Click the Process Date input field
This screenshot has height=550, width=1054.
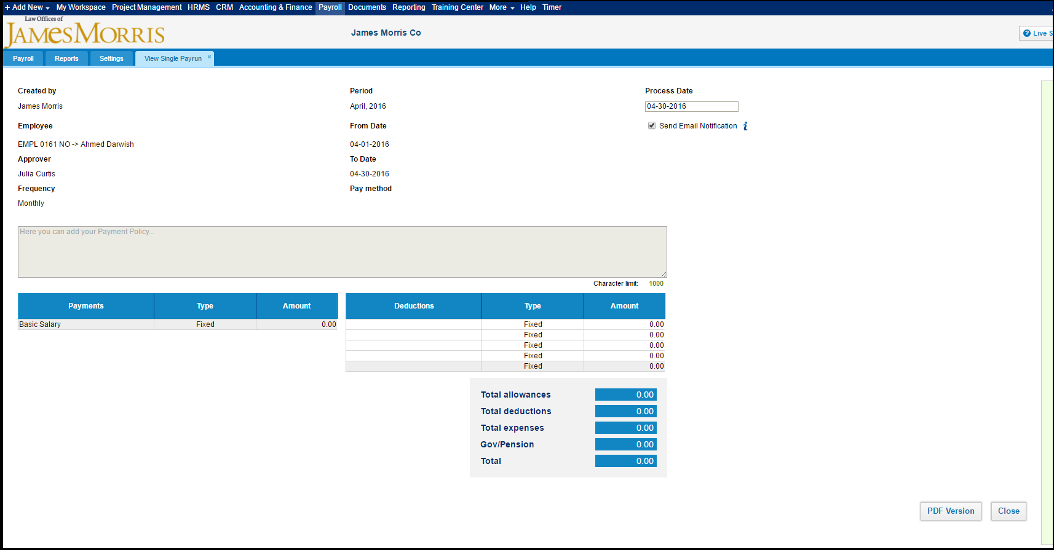click(x=691, y=106)
